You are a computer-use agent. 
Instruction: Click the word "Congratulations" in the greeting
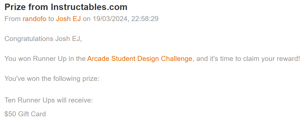pyautogui.click(x=29, y=39)
